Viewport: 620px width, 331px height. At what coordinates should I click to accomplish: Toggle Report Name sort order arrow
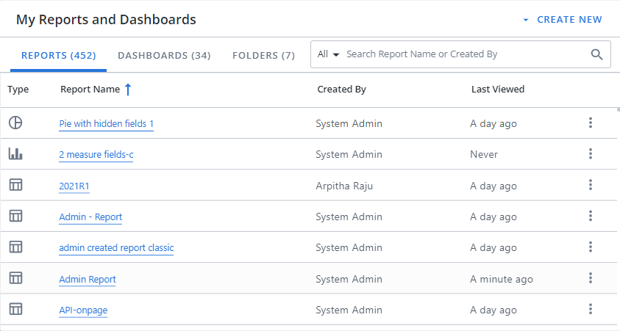(128, 90)
